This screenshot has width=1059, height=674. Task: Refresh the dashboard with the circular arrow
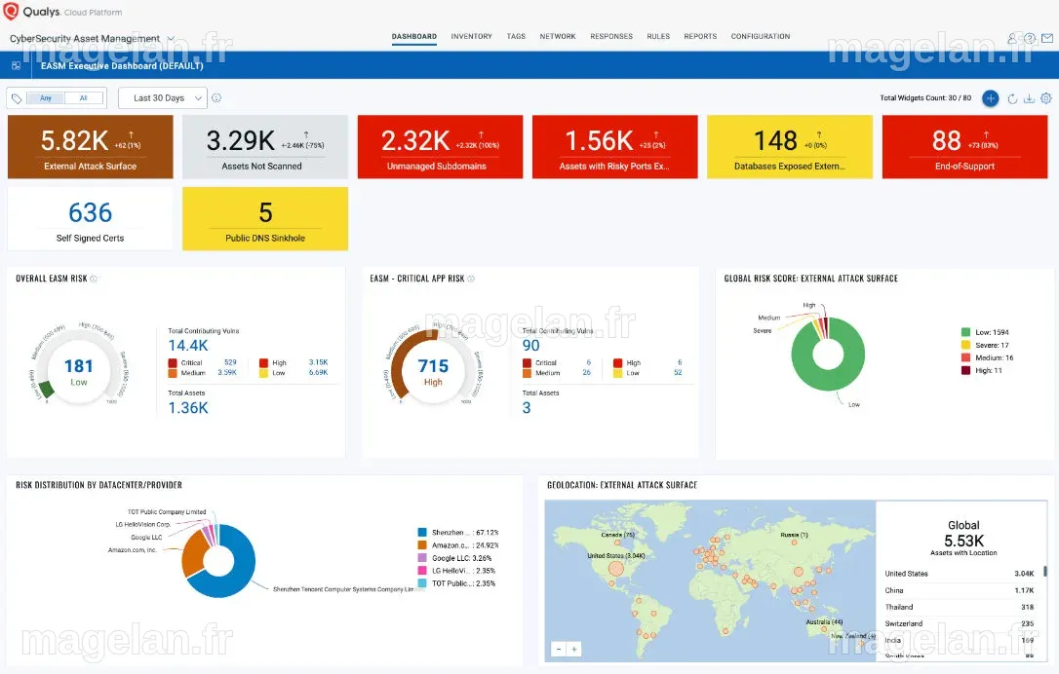pyautogui.click(x=1012, y=98)
